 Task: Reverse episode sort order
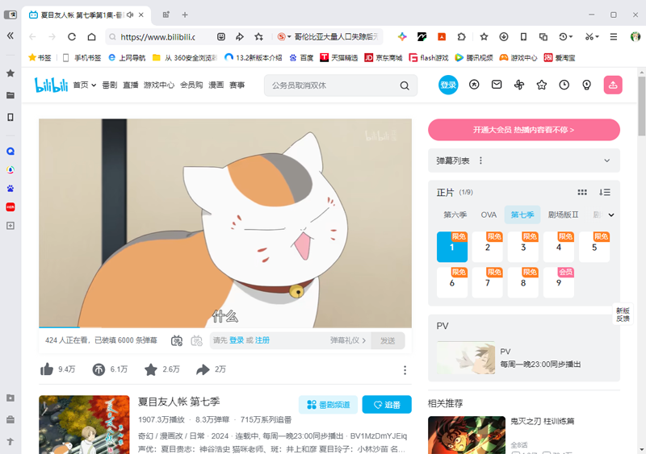pos(604,192)
